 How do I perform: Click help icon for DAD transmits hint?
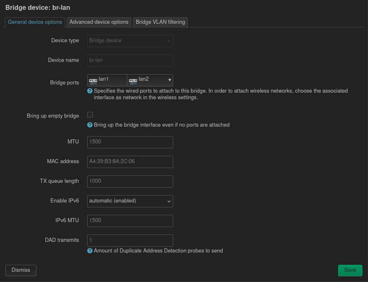click(90, 251)
